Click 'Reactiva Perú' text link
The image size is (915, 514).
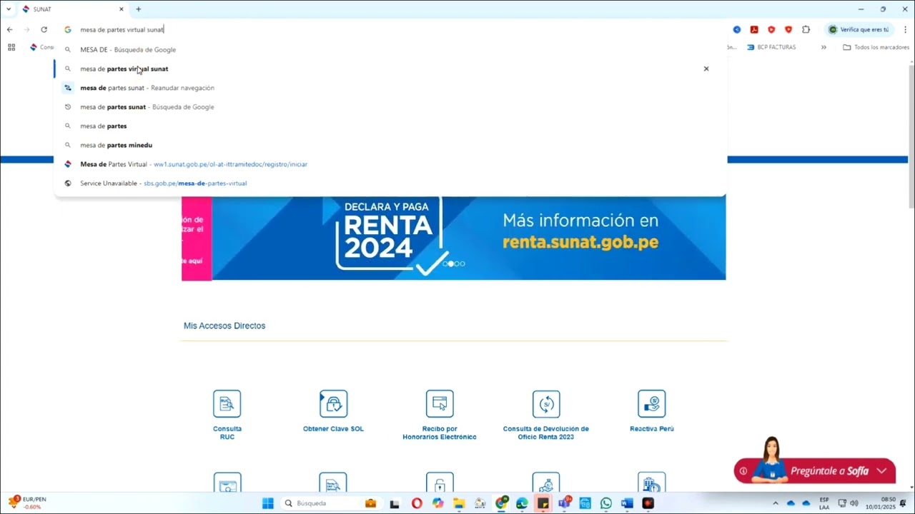tap(652, 429)
